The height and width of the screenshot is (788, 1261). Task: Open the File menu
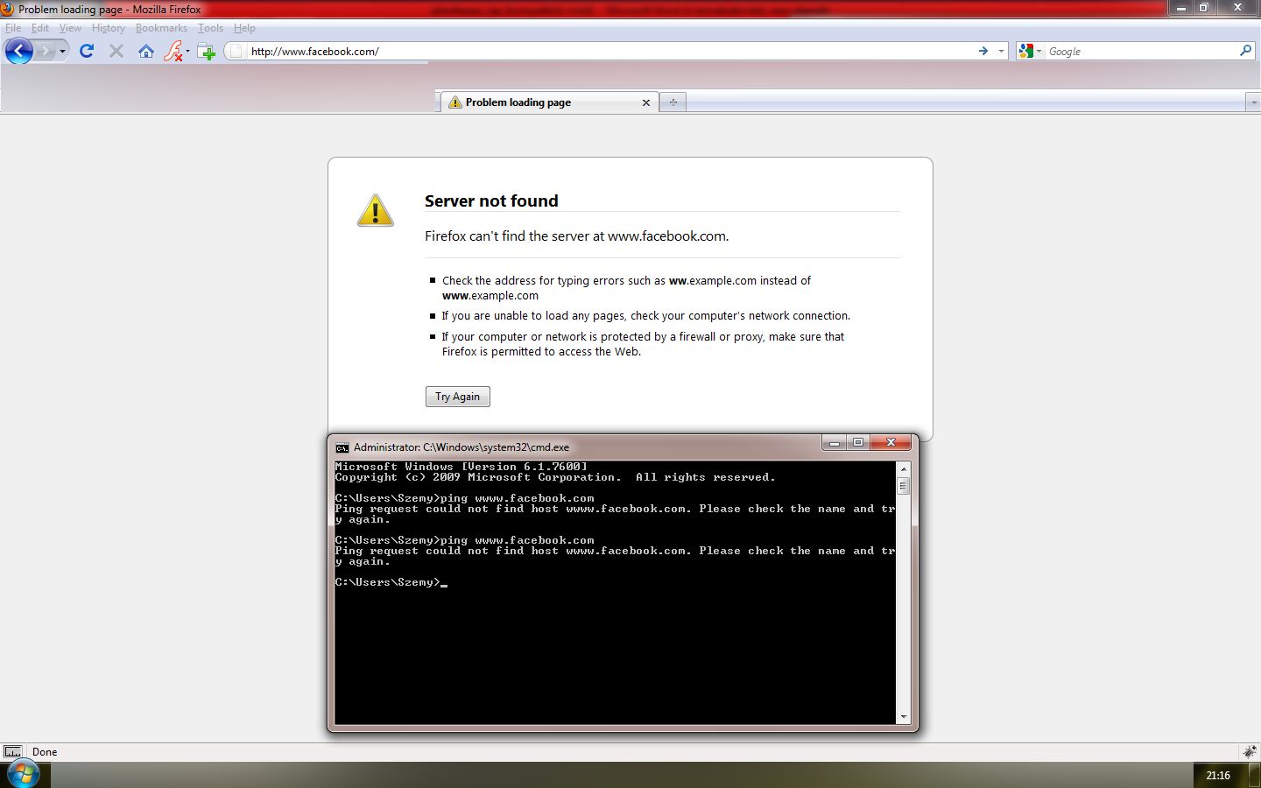tap(13, 28)
